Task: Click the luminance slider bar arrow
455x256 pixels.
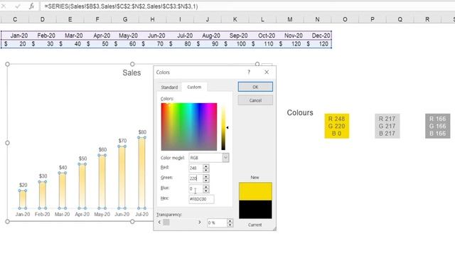Action: (x=227, y=127)
